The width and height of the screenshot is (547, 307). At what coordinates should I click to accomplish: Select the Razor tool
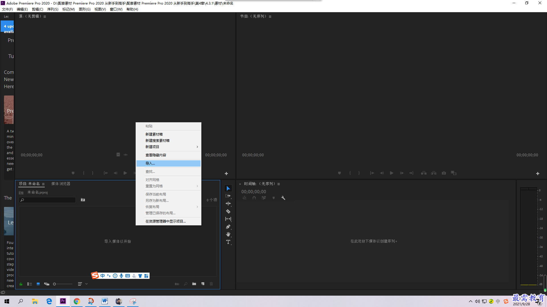coord(228,211)
